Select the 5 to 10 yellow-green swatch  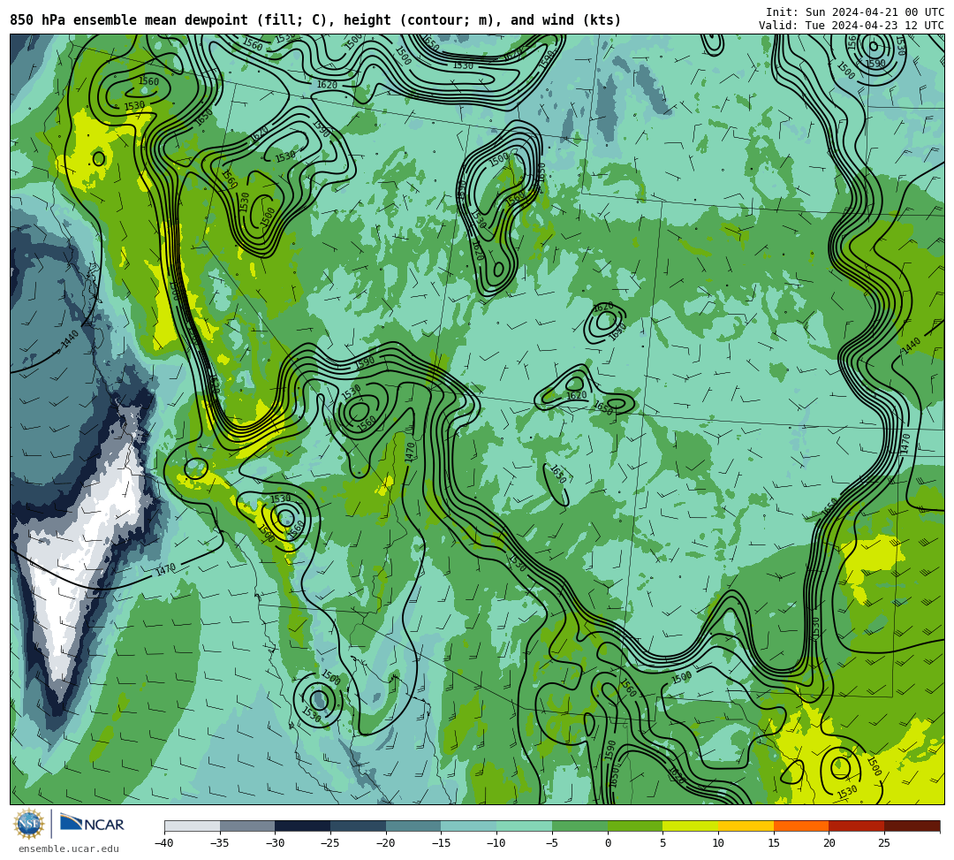pos(691,826)
